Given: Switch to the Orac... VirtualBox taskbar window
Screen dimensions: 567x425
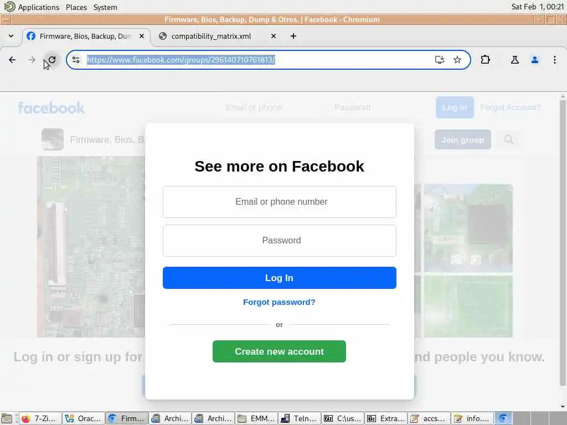Looking at the screenshot, I should coord(84,418).
